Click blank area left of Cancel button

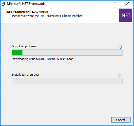tap(55, 120)
